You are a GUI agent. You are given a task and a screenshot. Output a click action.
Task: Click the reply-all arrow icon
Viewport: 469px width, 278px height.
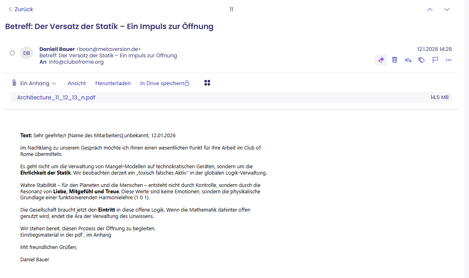click(x=408, y=60)
